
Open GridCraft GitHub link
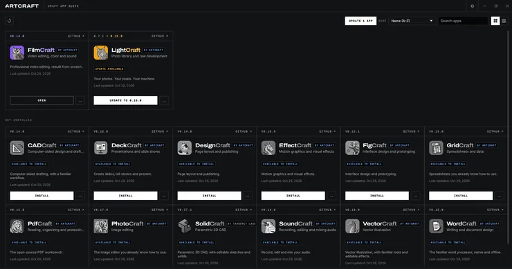[x=495, y=131]
